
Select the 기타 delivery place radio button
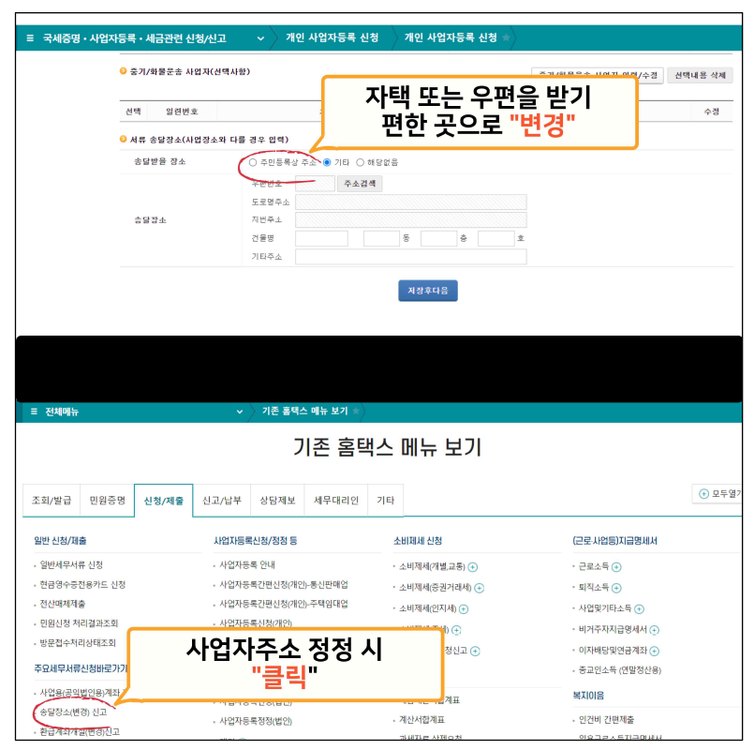click(x=327, y=162)
